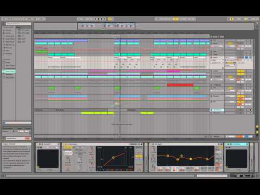Enable Key Map mode switch

pos(236,19)
